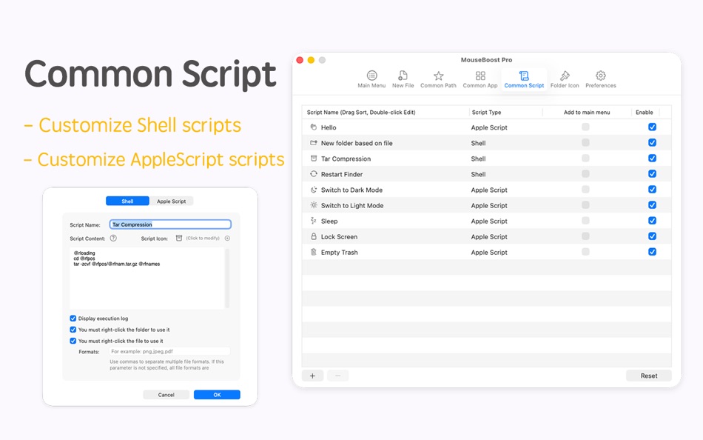This screenshot has width=703, height=440.
Task: Click the Enable column header
Action: pyautogui.click(x=645, y=113)
